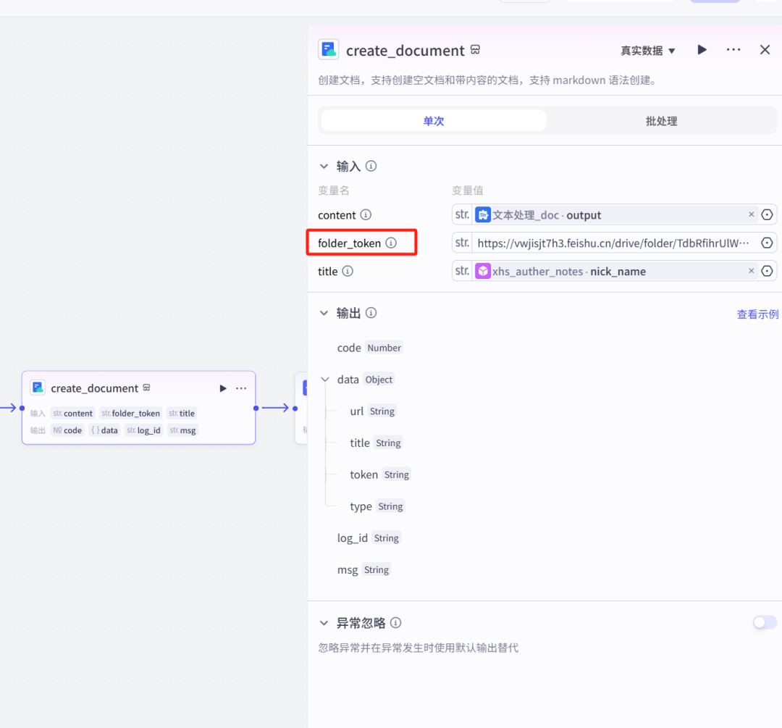The width and height of the screenshot is (782, 728).
Task: Clear the xhs_auther_notes nick_name reference
Action: (x=751, y=271)
